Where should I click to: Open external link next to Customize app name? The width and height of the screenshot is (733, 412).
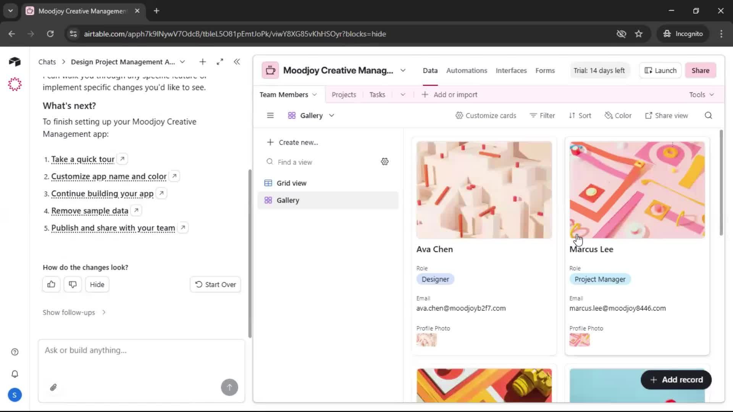tap(174, 176)
